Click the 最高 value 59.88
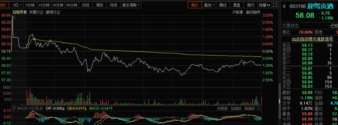The height and width of the screenshot is (125, 338). (x=307, y=113)
